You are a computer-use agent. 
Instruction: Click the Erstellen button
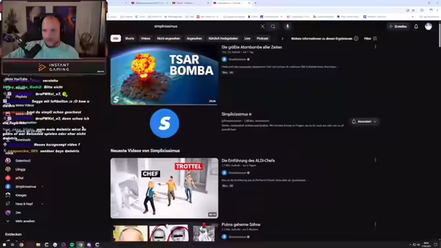pos(398,26)
